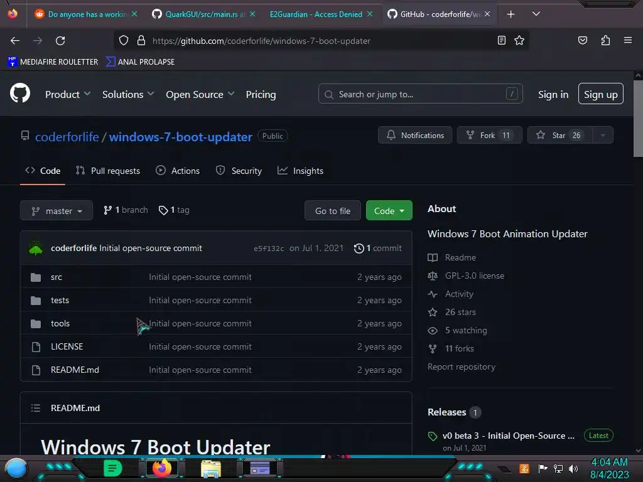View the 1 commit history link
The height and width of the screenshot is (482, 643).
377,249
